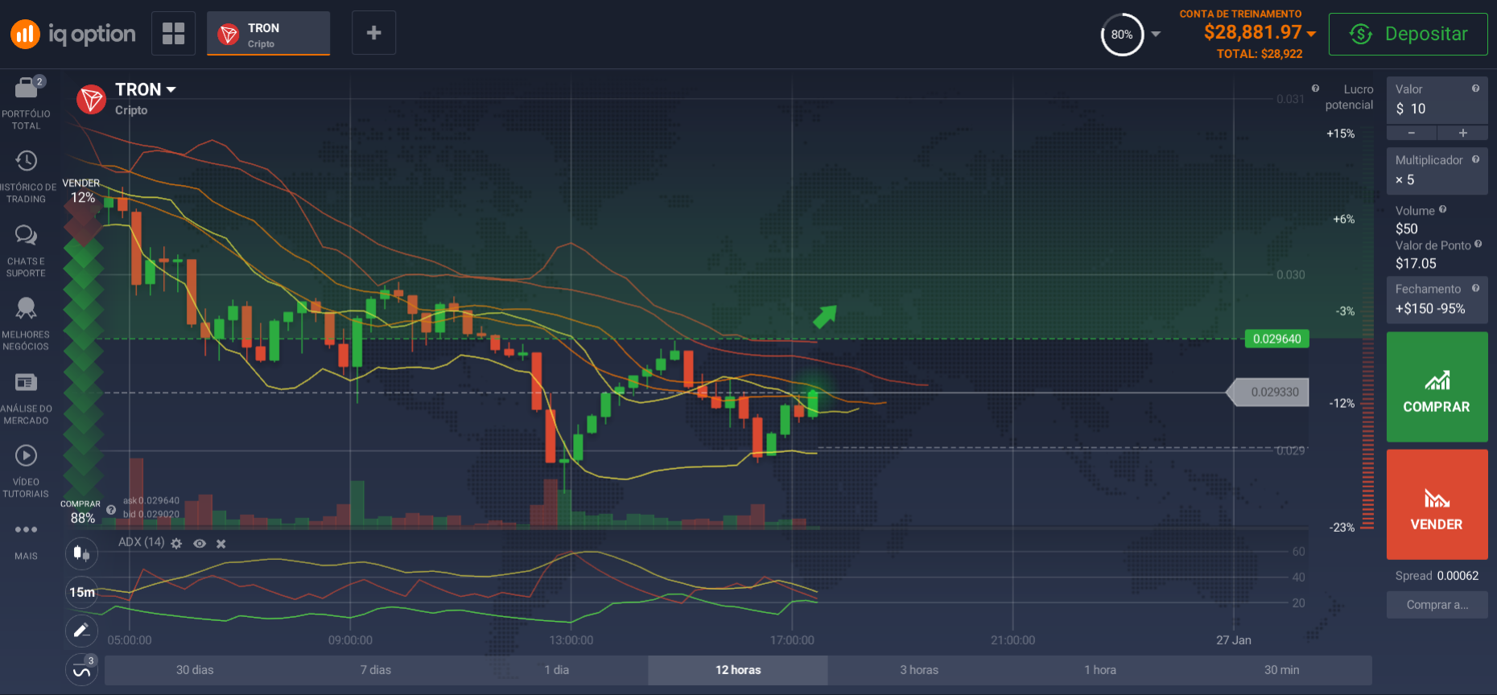Toggle ADX (14) visibility eye
The width and height of the screenshot is (1497, 695).
pyautogui.click(x=200, y=544)
